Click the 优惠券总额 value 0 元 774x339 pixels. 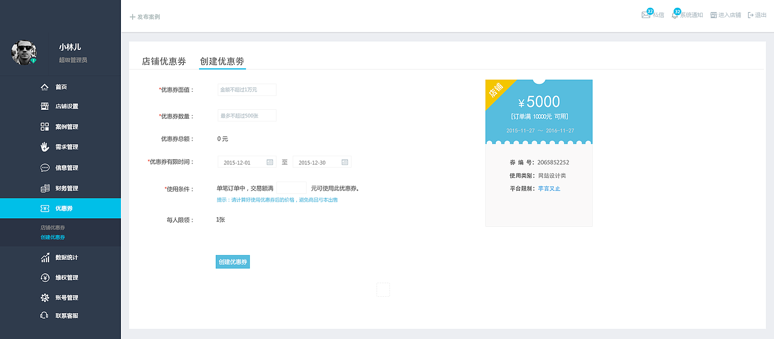223,139
